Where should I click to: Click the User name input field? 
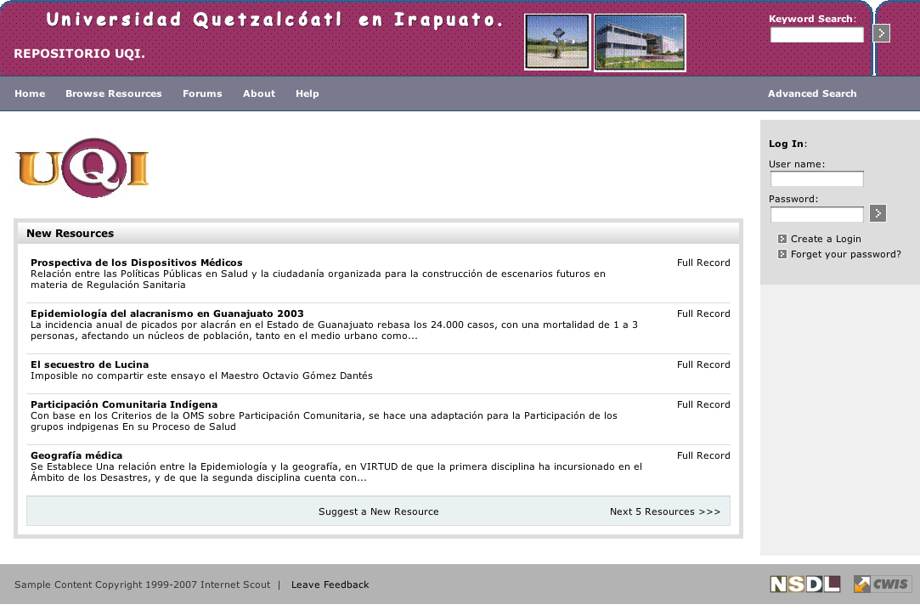[816, 179]
